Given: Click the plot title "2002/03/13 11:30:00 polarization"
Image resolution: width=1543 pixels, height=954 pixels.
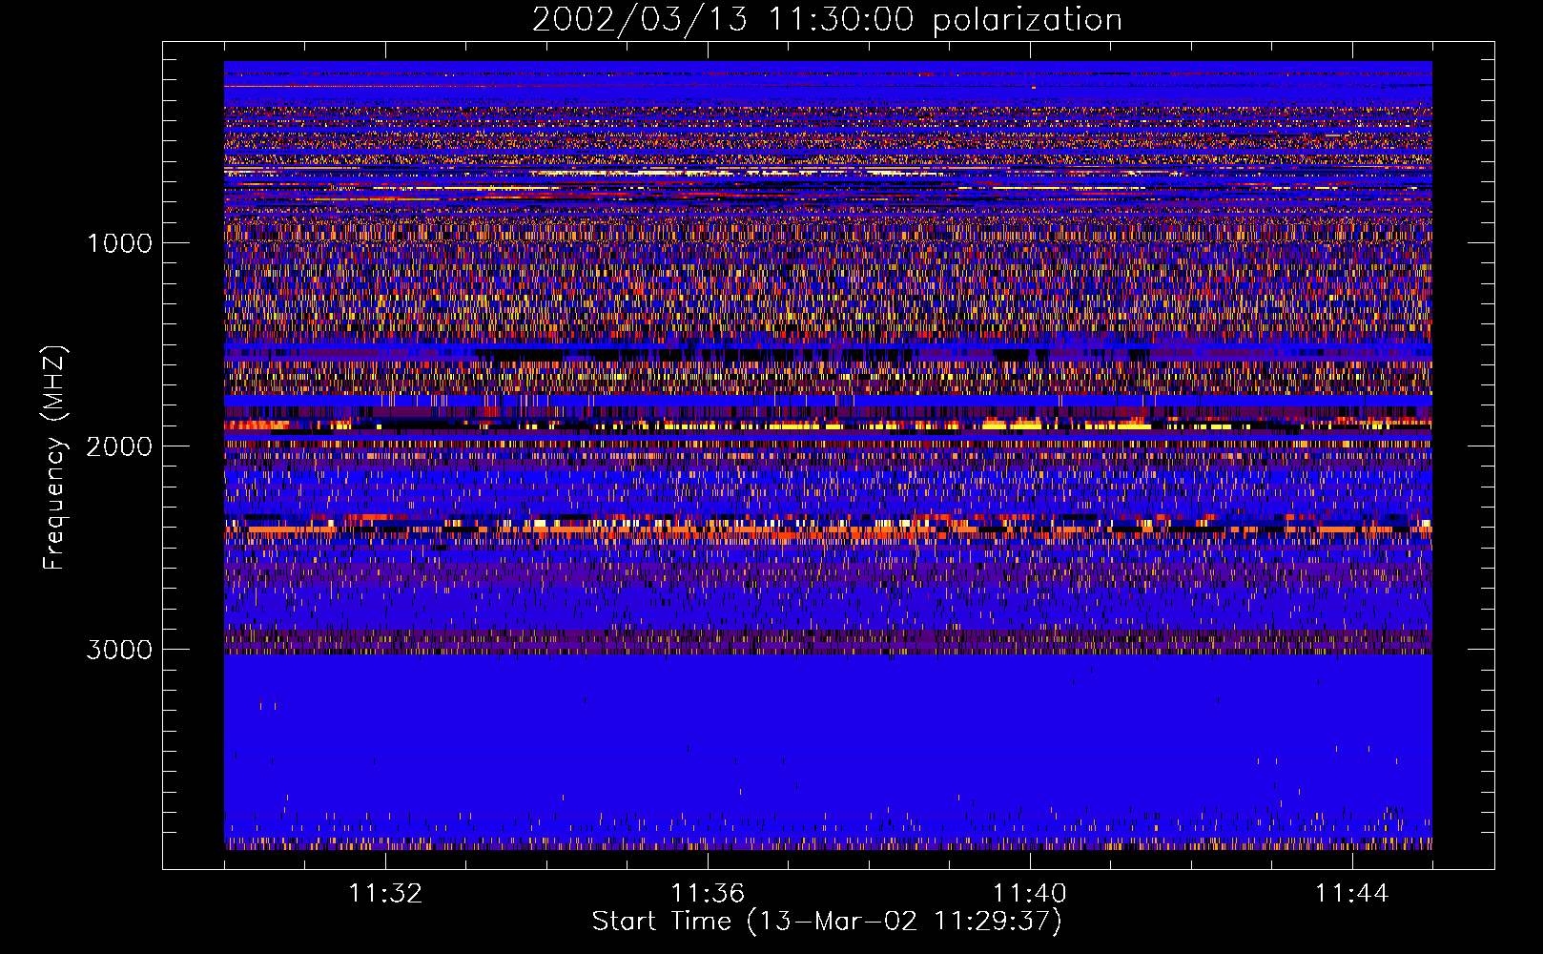Looking at the screenshot, I should pyautogui.click(x=827, y=20).
